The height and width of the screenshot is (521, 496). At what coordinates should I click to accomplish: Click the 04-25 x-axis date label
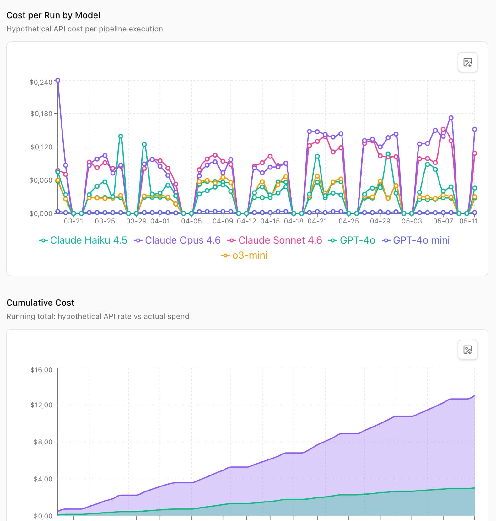tap(349, 221)
